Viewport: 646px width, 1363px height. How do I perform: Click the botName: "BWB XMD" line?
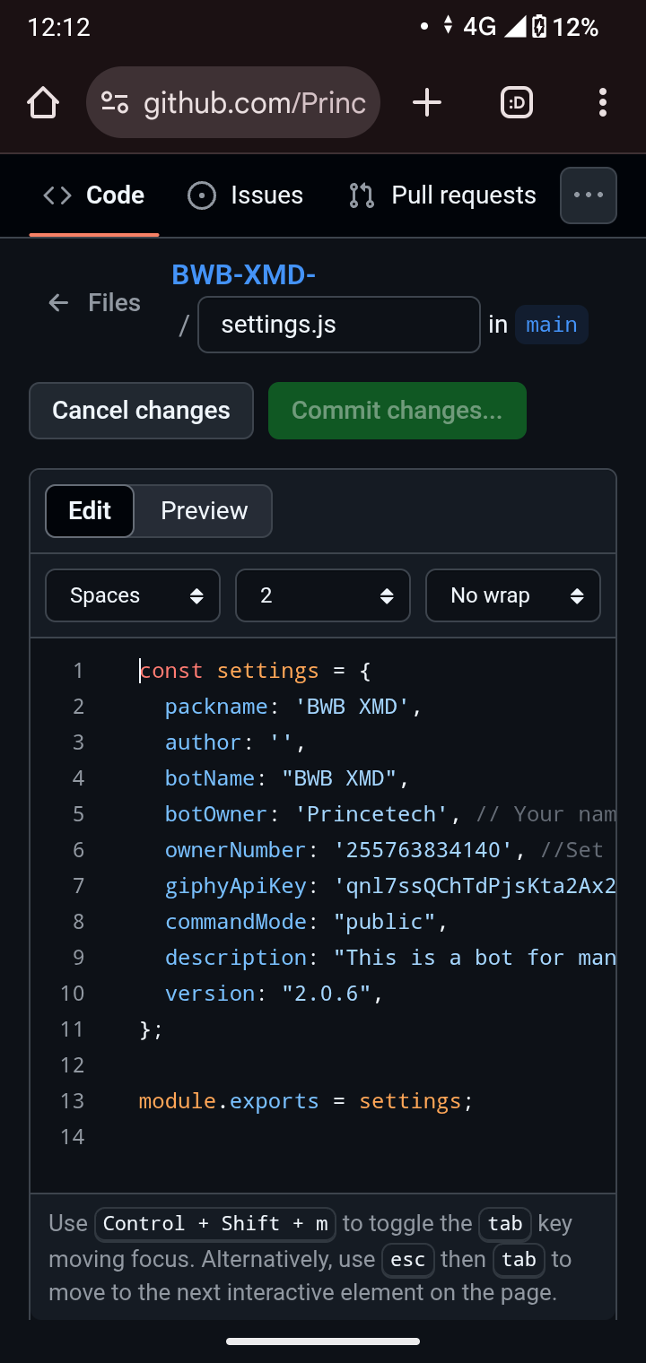(287, 778)
